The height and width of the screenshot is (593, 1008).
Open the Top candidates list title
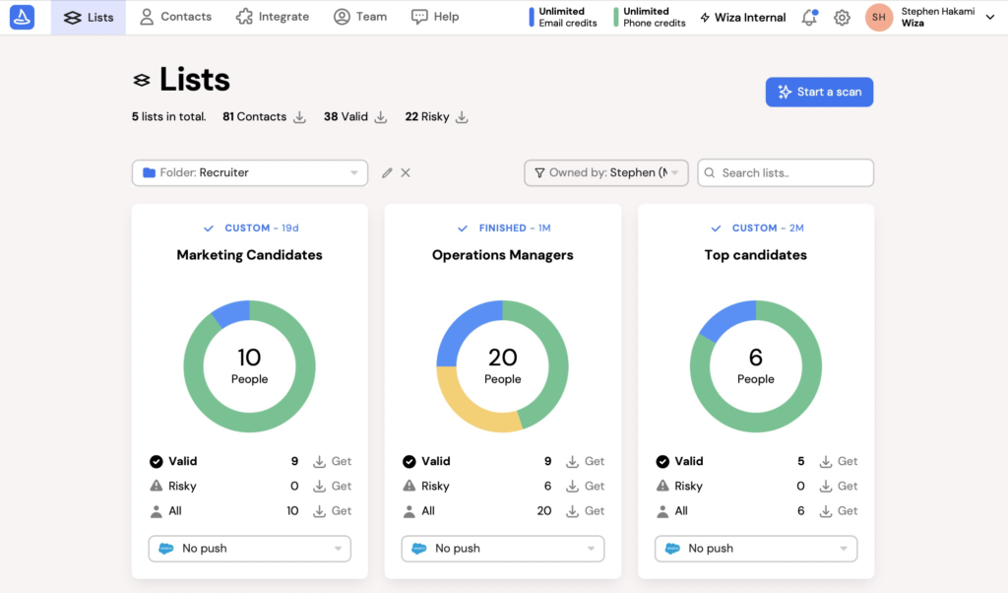click(x=755, y=255)
